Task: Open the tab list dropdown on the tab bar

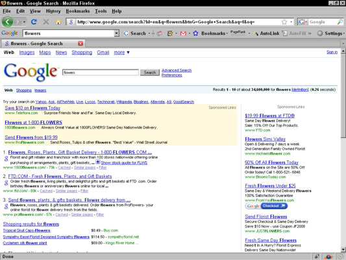Action: pyautogui.click(x=343, y=44)
